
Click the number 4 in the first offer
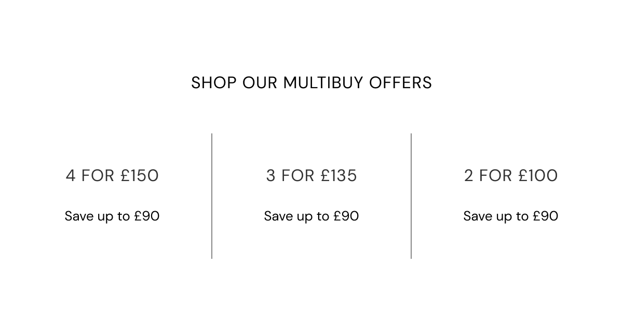coord(71,175)
